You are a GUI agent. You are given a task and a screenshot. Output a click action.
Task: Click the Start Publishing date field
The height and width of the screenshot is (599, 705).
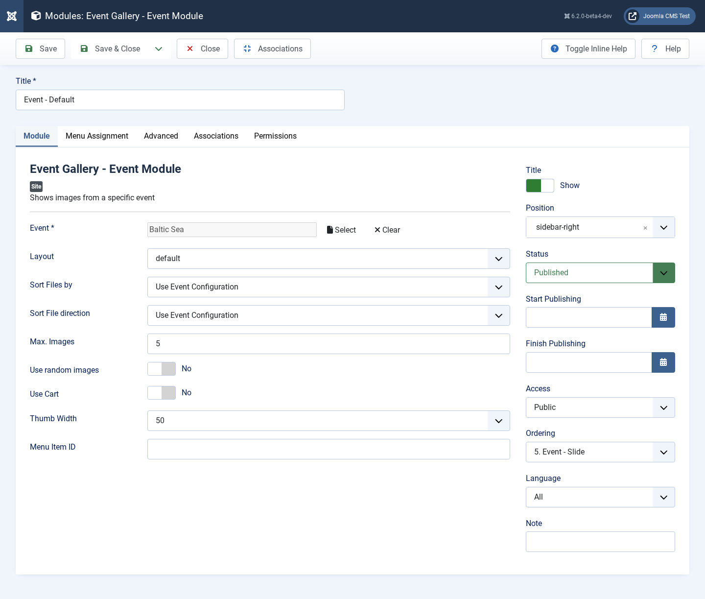[589, 317]
